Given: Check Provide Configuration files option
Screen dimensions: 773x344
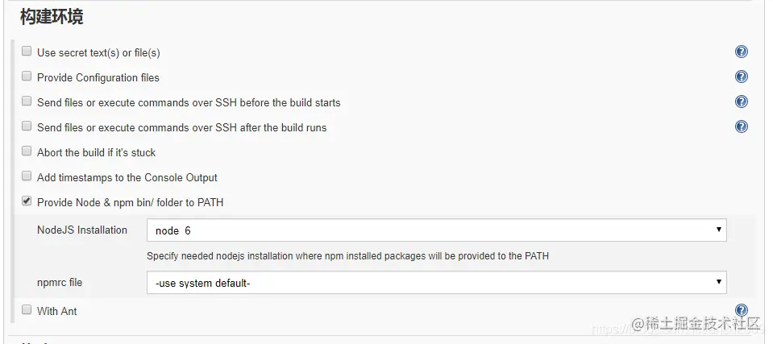Looking at the screenshot, I should 27,77.
